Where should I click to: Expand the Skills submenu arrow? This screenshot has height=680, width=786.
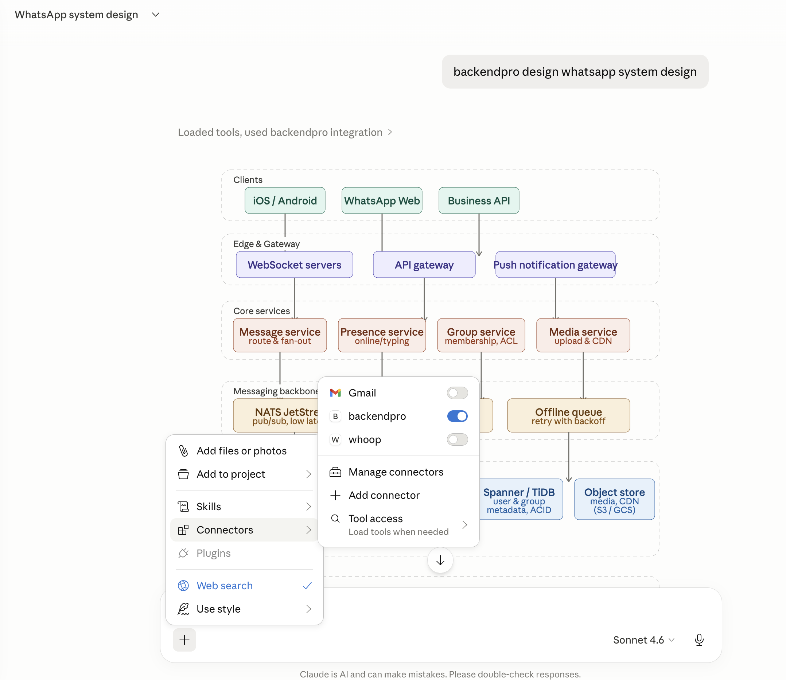308,507
